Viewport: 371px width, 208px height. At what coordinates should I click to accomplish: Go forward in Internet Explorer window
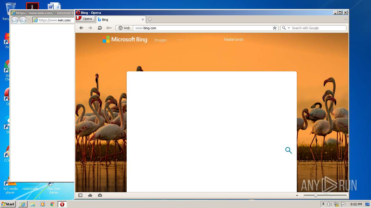coord(23,20)
